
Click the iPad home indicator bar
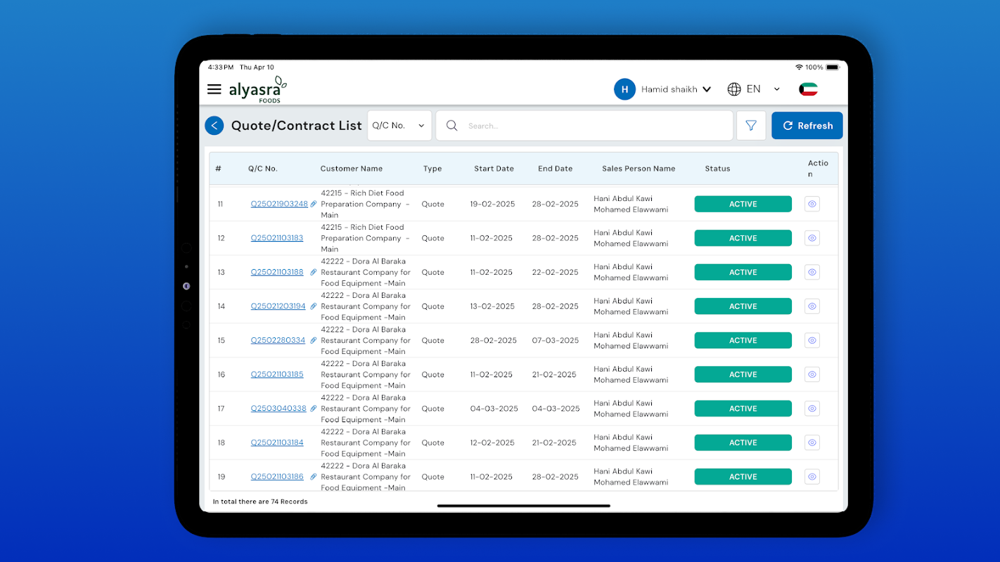point(524,506)
